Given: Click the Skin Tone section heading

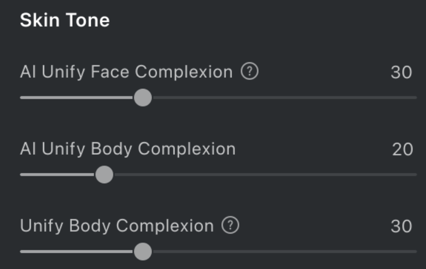Looking at the screenshot, I should 65,20.
